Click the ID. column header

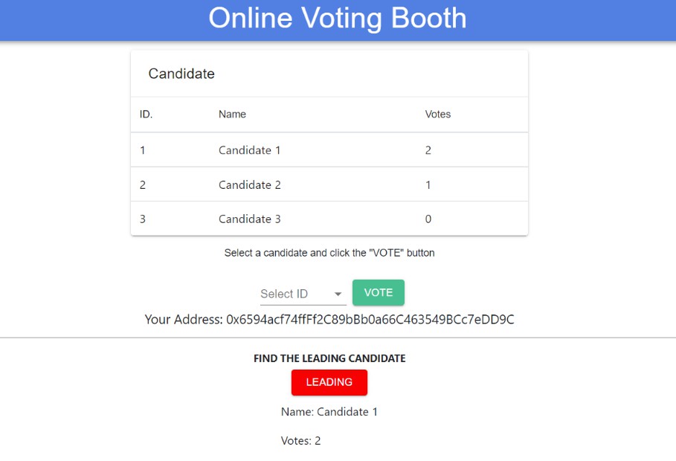coord(147,115)
